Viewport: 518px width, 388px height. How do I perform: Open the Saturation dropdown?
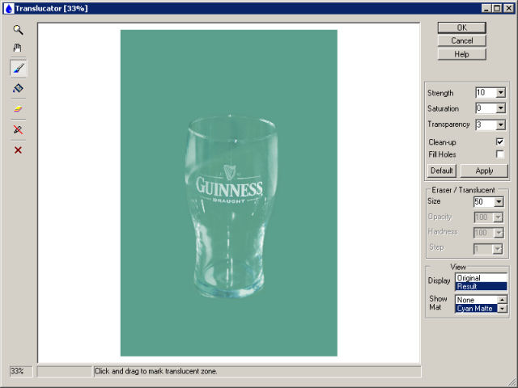tap(500, 108)
